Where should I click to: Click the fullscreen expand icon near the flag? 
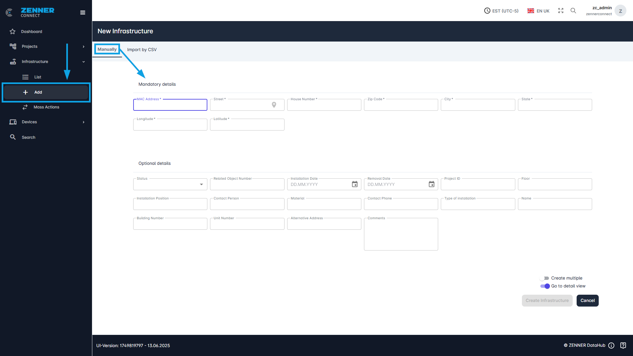pos(561,11)
